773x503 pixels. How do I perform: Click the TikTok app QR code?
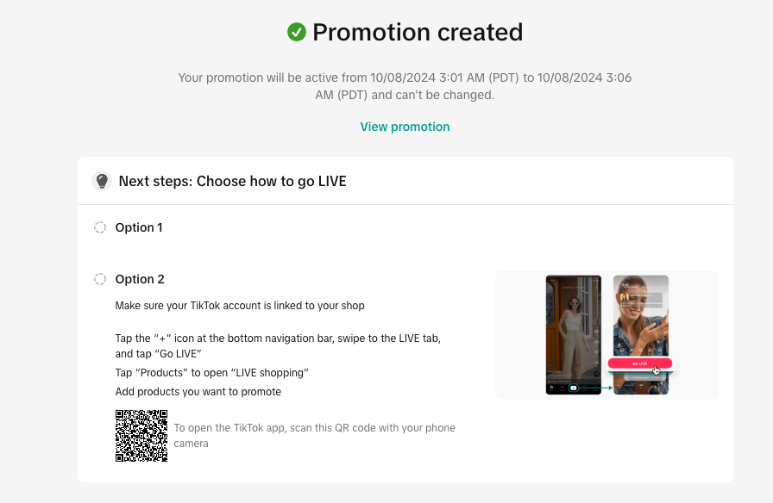pos(141,436)
